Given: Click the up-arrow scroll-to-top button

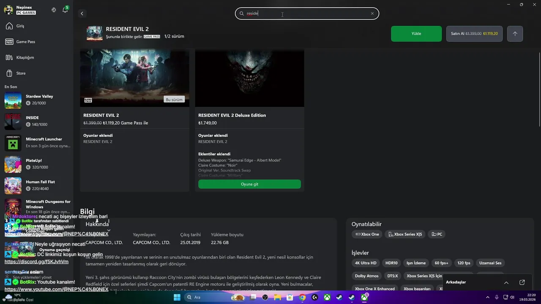Looking at the screenshot, I should (x=515, y=34).
